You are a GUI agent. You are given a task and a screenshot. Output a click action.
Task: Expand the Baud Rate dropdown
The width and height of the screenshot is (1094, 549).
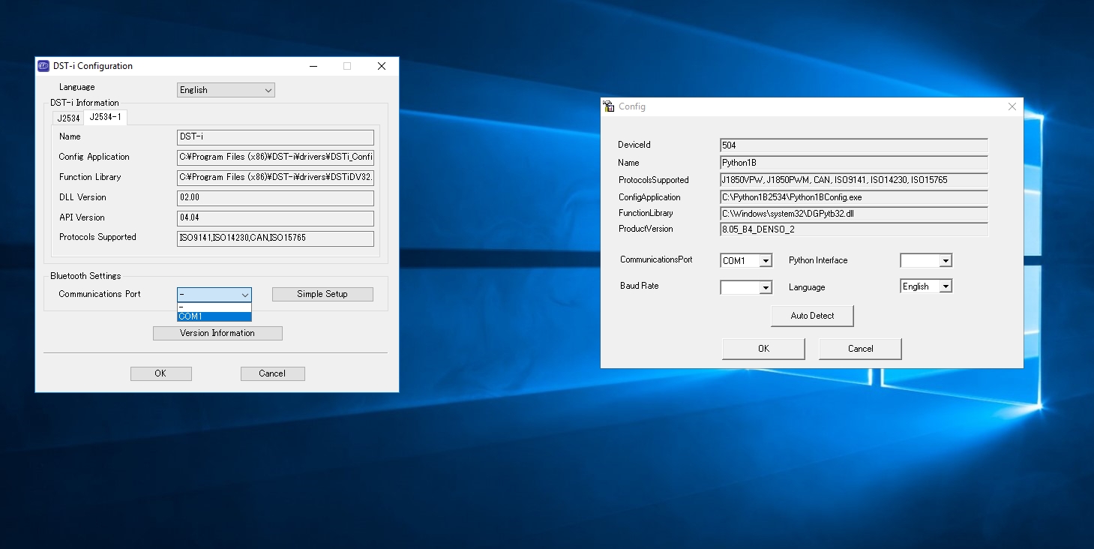pyautogui.click(x=766, y=287)
